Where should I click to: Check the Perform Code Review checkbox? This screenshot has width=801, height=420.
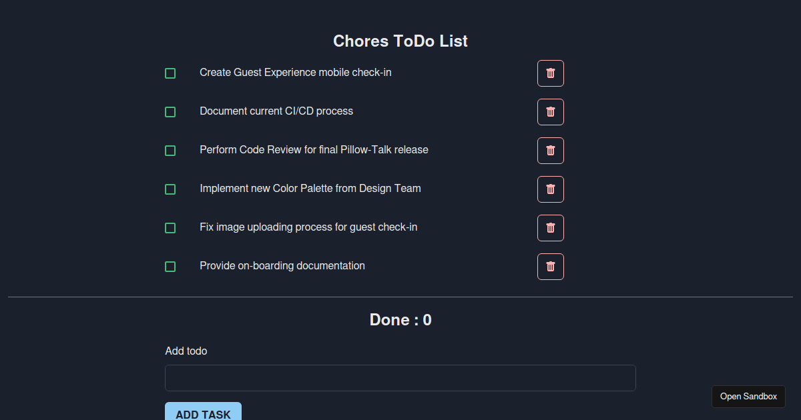170,151
